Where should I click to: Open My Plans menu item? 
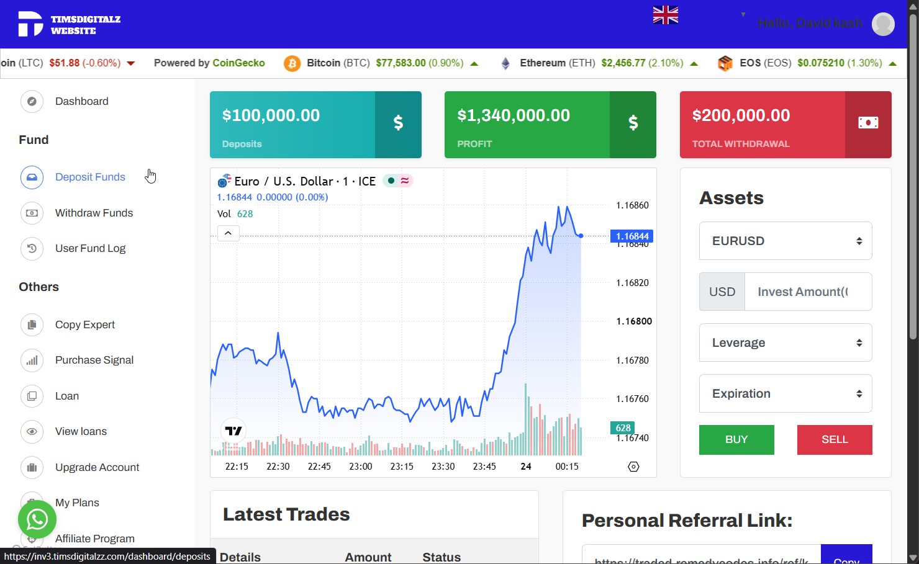[77, 503]
